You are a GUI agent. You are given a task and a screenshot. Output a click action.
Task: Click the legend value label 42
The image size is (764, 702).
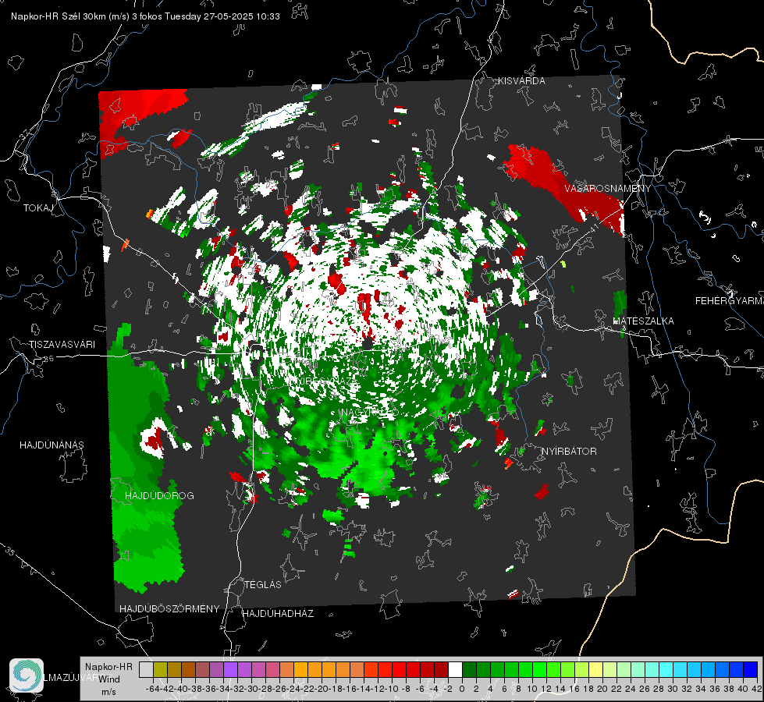(x=757, y=689)
